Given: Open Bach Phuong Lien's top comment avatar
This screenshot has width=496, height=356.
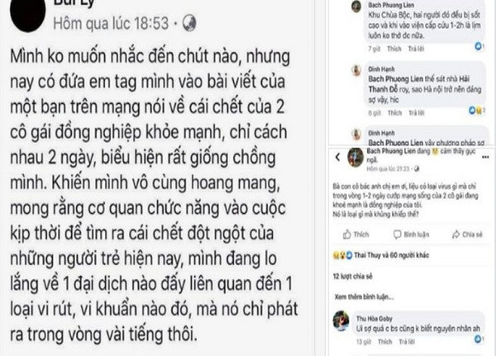Looking at the screenshot, I should coord(356,7).
